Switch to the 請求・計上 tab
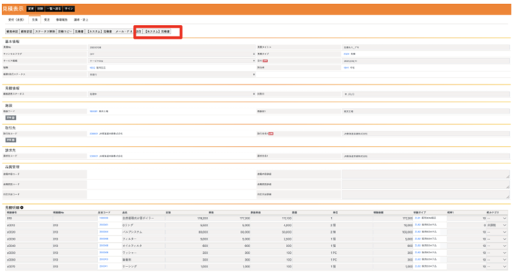Image resolution: width=512 pixels, height=272 pixels. tap(81, 20)
